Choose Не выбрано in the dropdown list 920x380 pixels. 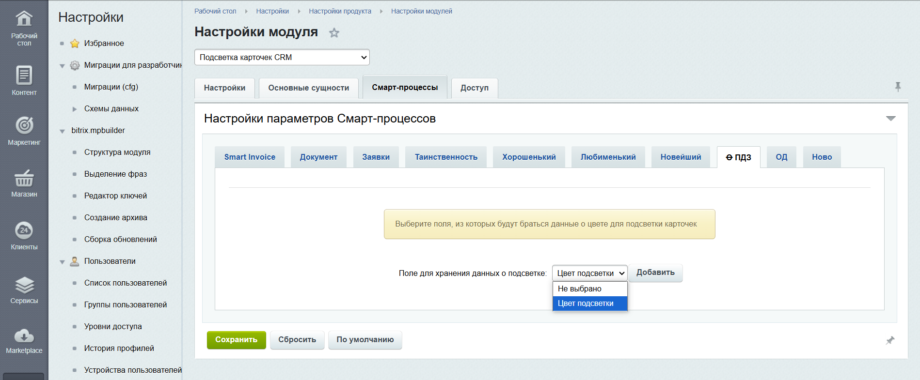(589, 289)
